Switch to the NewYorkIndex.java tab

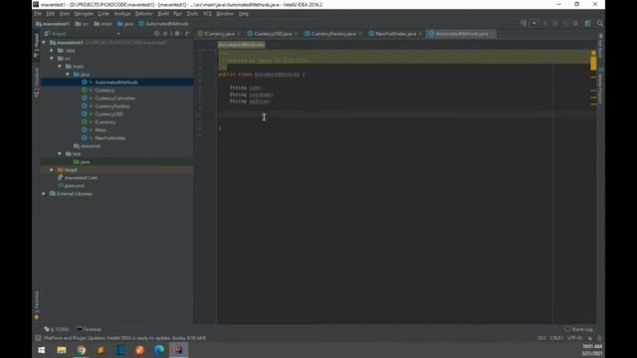tap(395, 34)
